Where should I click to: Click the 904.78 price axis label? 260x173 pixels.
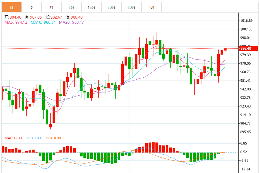pyautogui.click(x=246, y=123)
